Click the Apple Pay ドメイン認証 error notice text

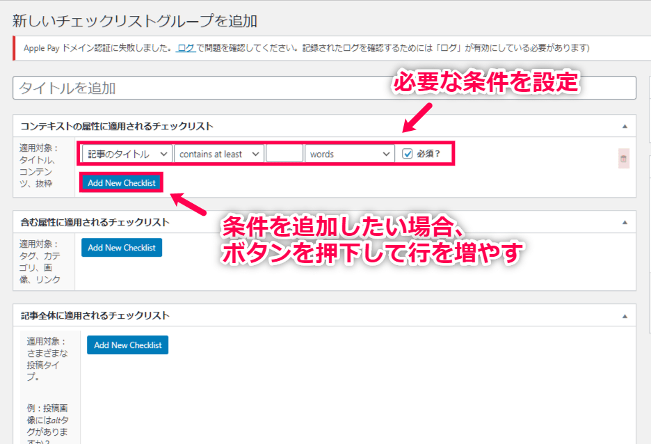pyautogui.click(x=307, y=48)
